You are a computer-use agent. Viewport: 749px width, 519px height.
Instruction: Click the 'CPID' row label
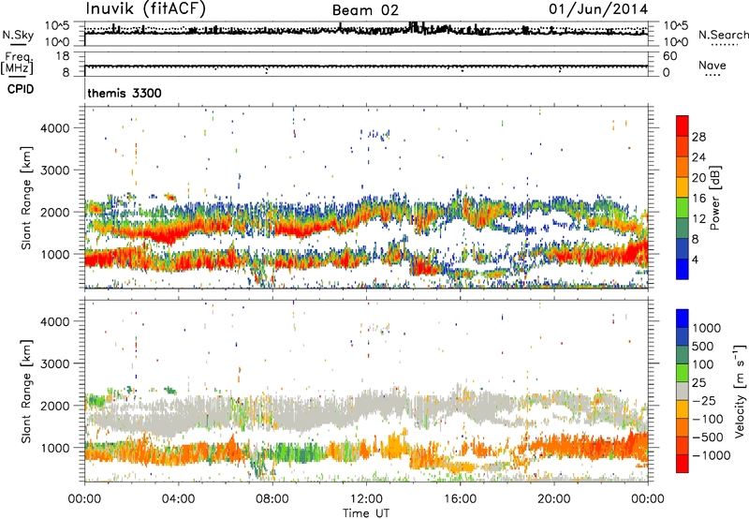coord(21,89)
